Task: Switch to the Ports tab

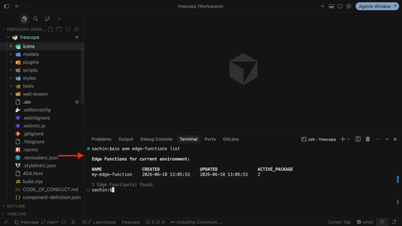Action: 210,139
